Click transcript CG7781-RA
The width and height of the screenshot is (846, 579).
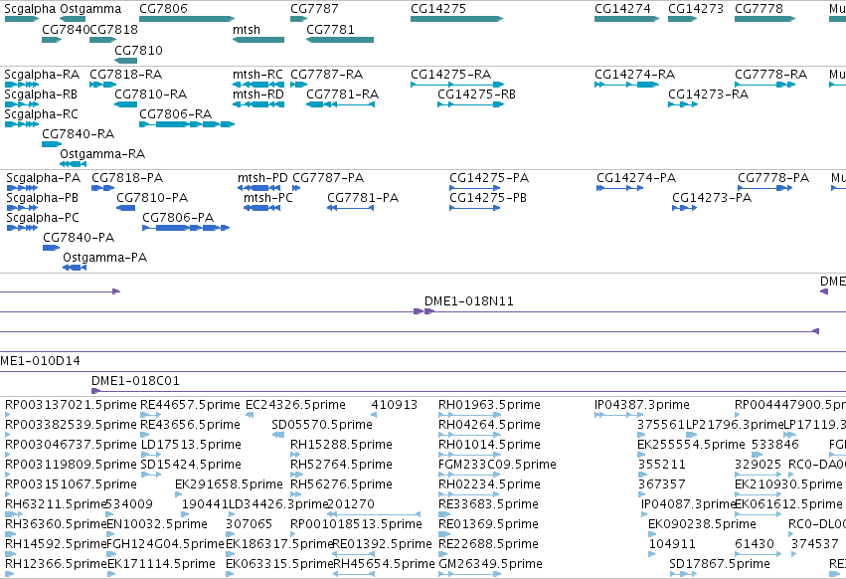[x=343, y=95]
